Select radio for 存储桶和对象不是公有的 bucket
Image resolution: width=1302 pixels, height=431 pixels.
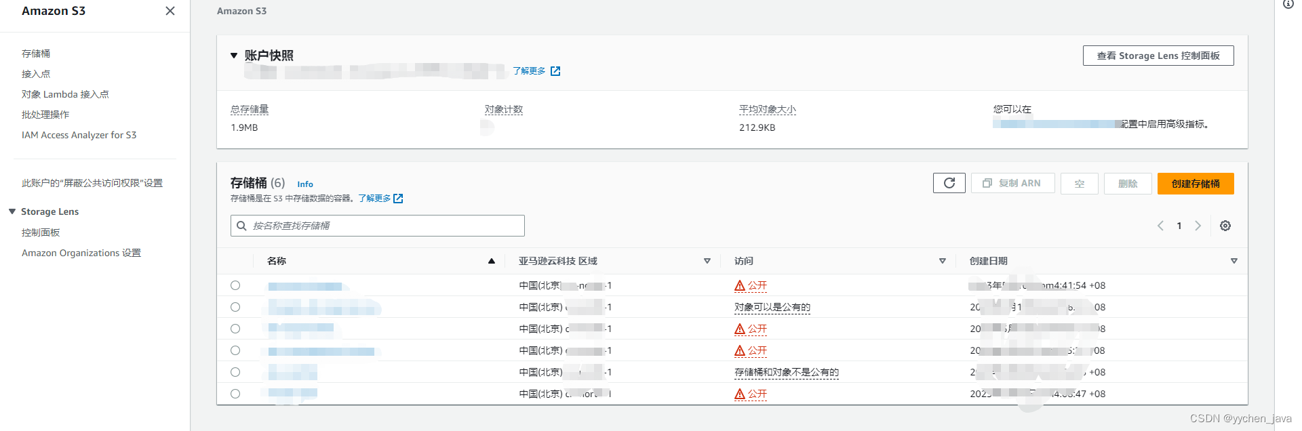(235, 372)
